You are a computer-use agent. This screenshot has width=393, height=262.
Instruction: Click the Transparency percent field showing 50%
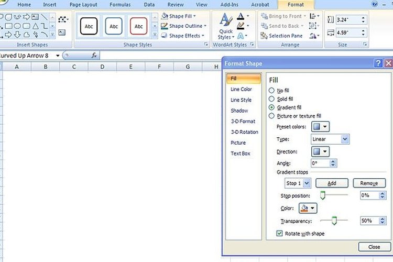(x=370, y=221)
